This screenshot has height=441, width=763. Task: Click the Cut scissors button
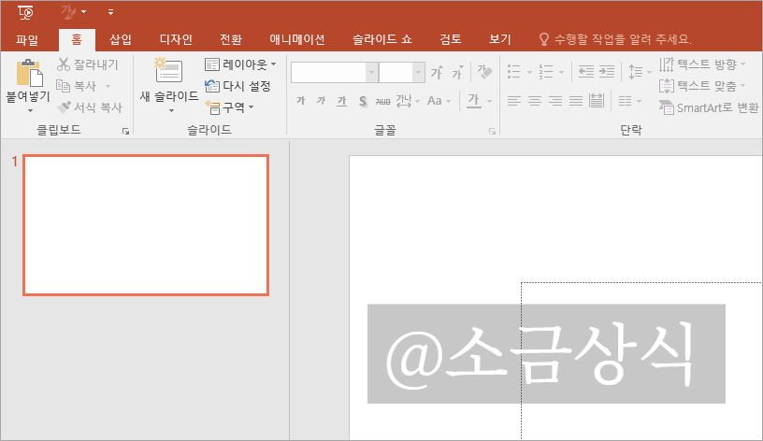click(88, 64)
